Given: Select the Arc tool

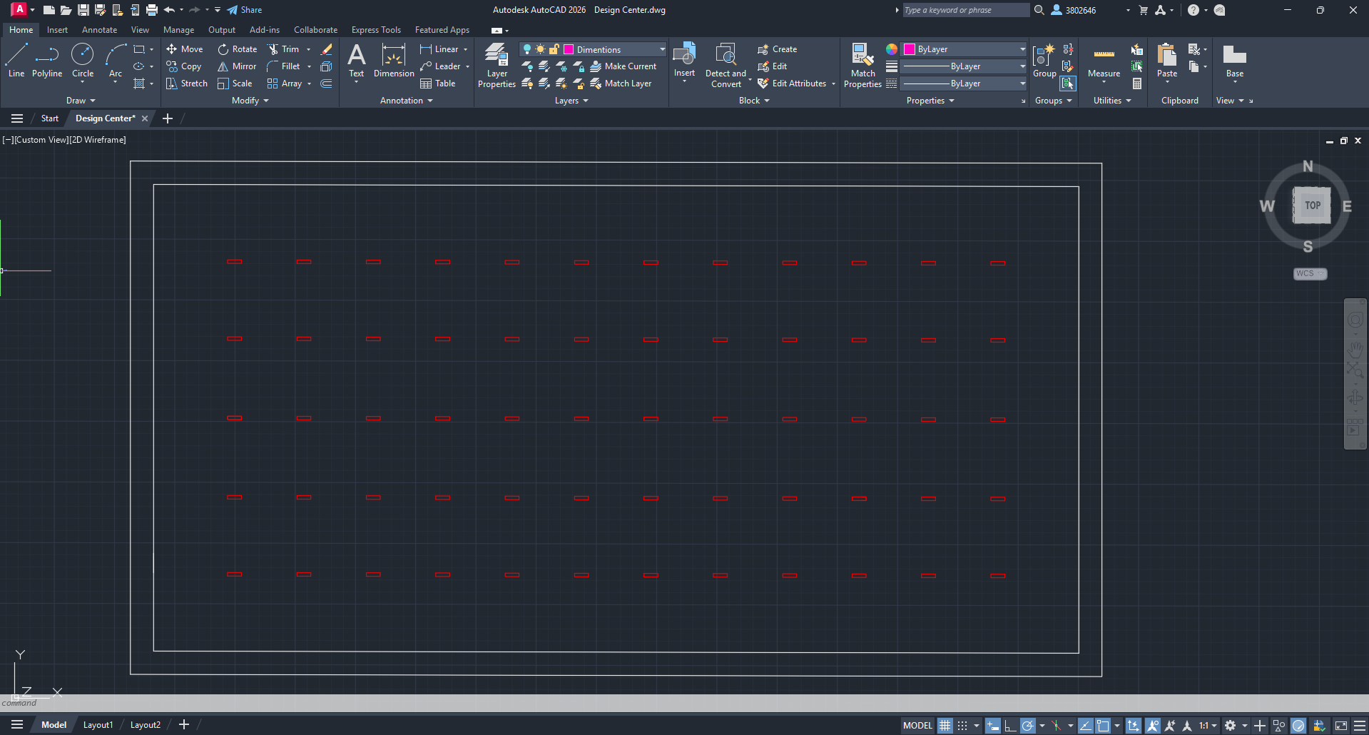Looking at the screenshot, I should coord(116,60).
